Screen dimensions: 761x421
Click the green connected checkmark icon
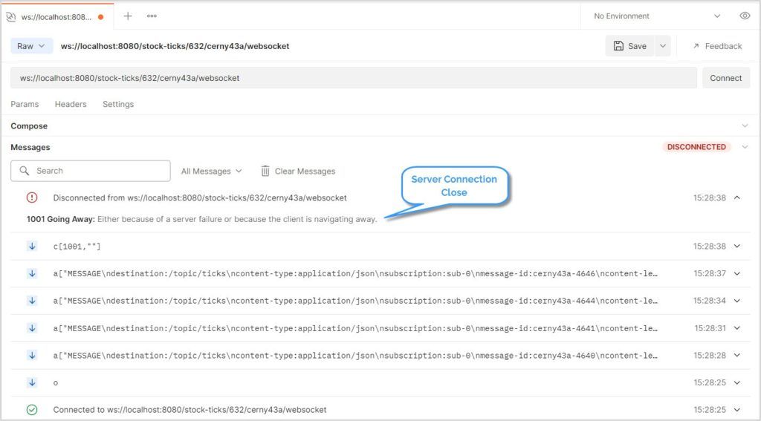coord(32,409)
